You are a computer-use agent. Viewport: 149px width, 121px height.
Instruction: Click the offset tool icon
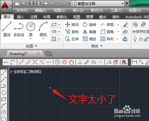coord(125,39)
